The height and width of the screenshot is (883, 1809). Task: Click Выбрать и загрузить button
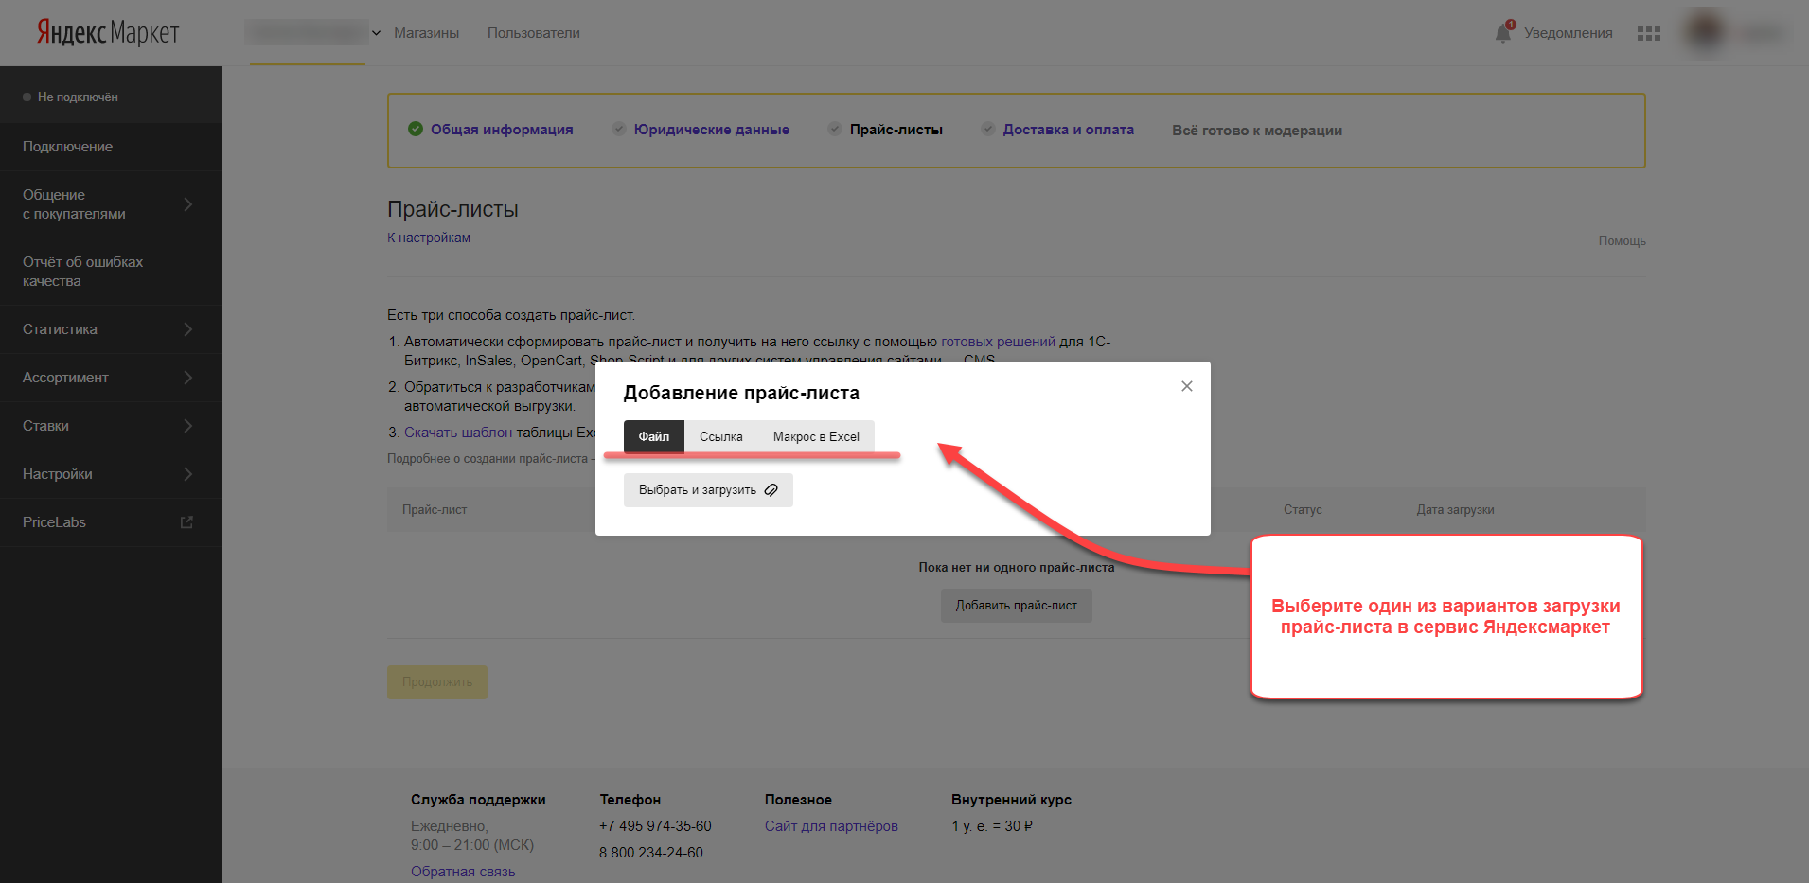click(708, 490)
